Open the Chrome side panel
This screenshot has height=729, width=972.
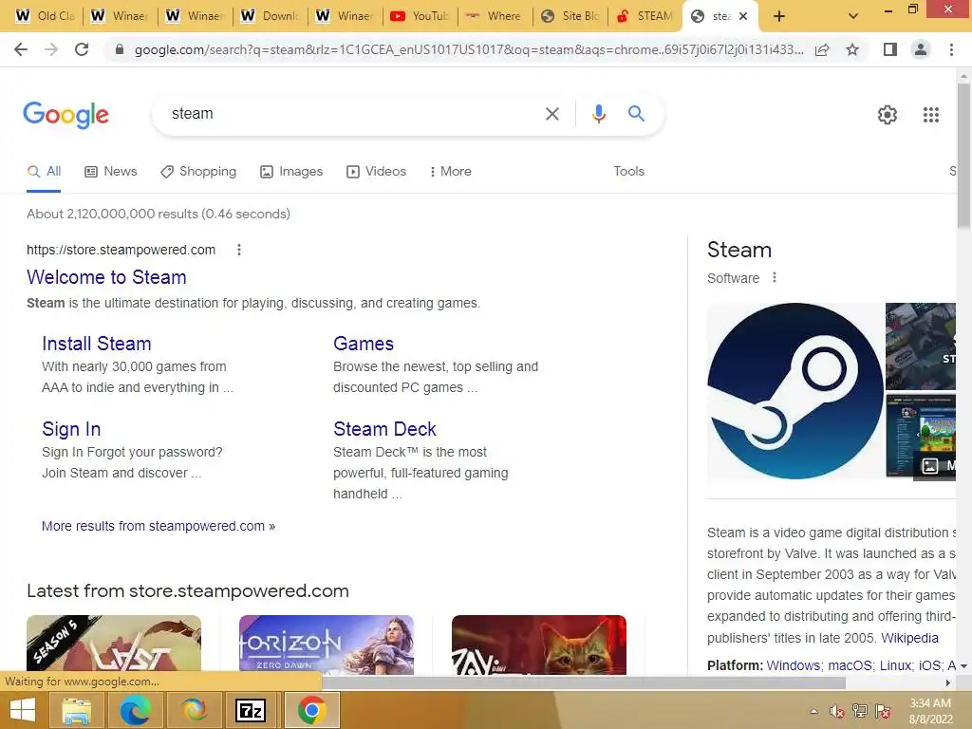tap(890, 49)
